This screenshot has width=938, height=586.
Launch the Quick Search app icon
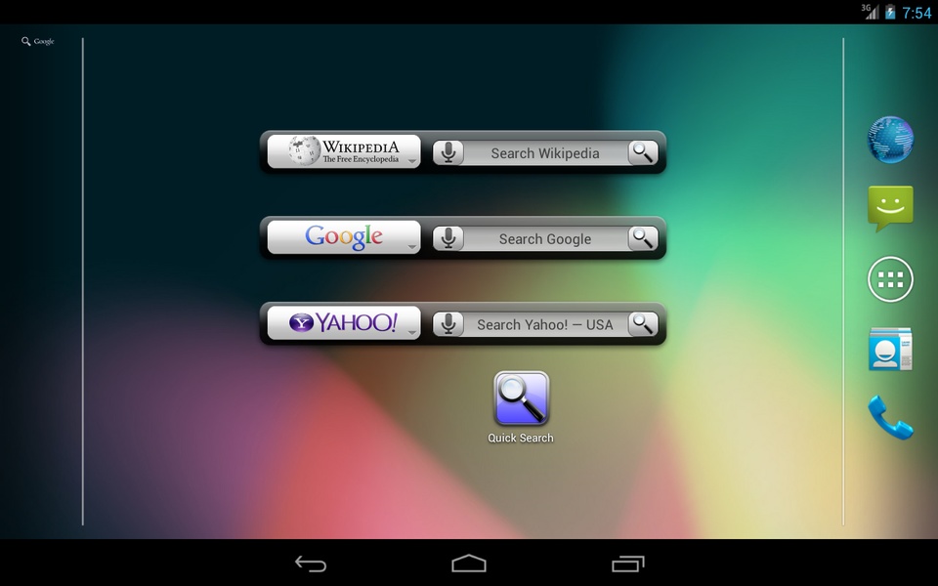point(521,407)
